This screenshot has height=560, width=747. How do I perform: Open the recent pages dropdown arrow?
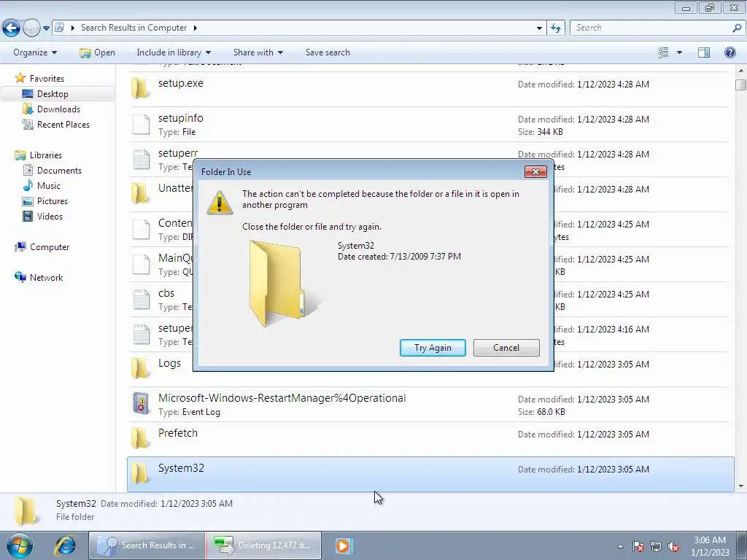tap(46, 28)
